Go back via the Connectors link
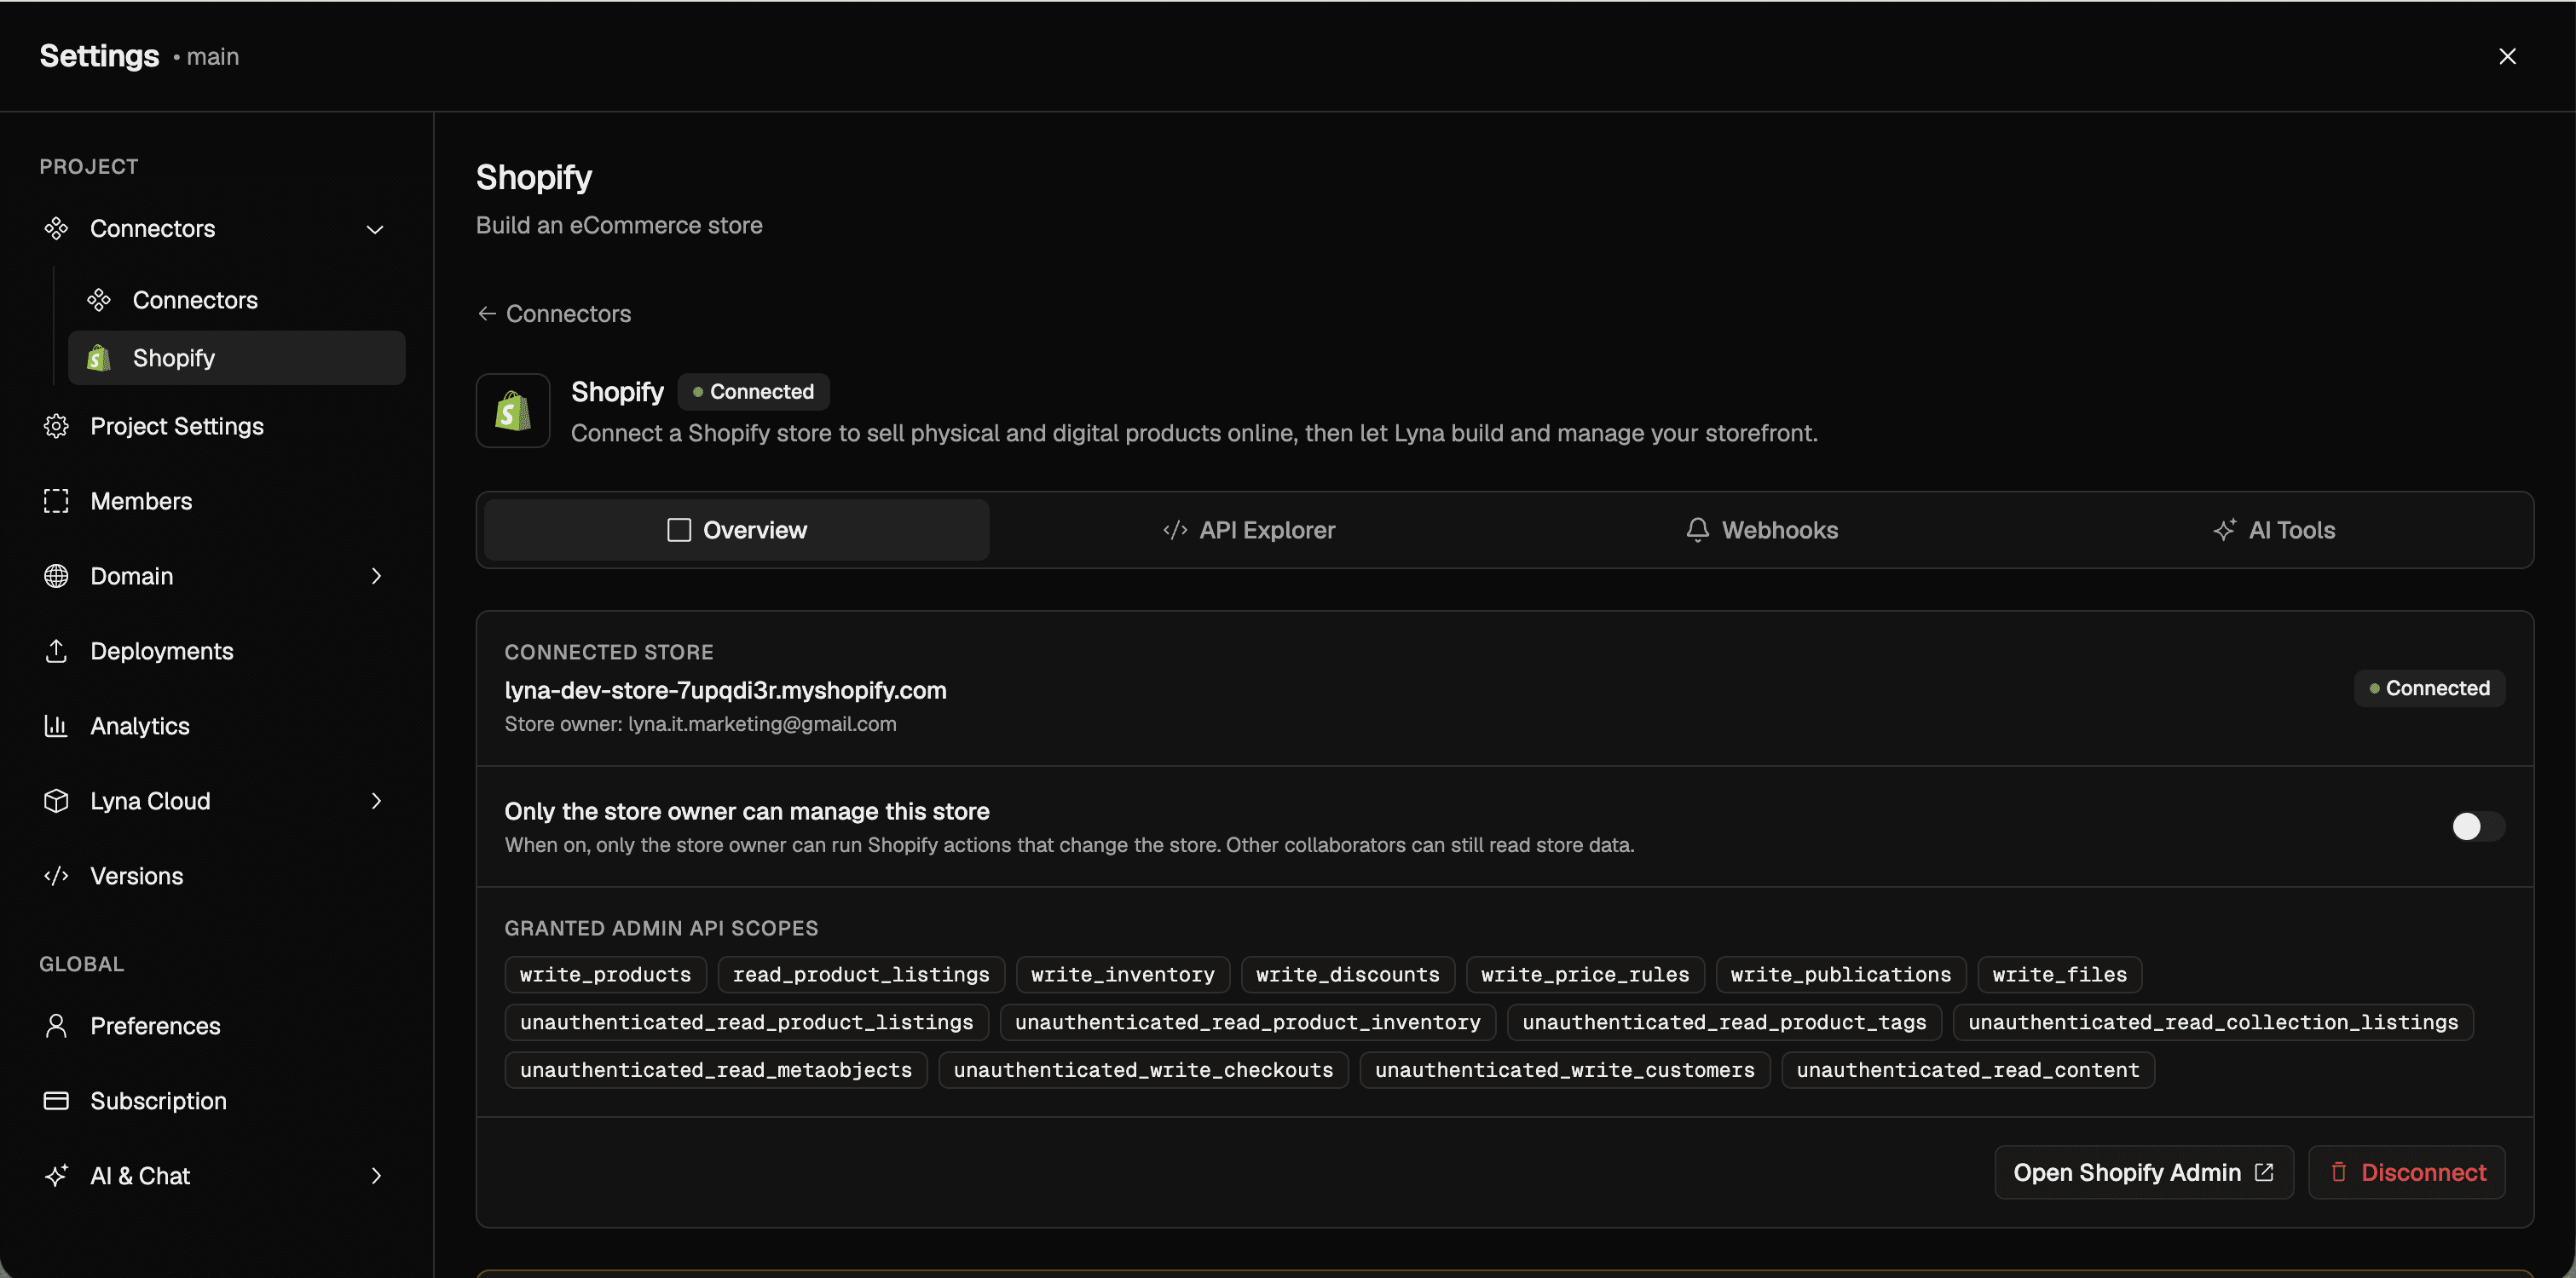This screenshot has width=2576, height=1278. (555, 314)
